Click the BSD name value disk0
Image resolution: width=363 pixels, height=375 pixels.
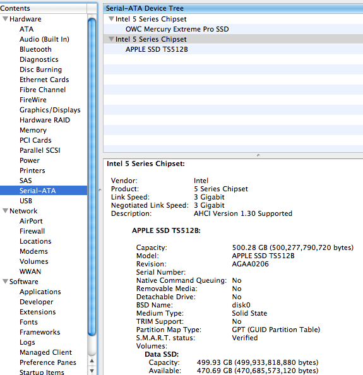[x=241, y=305]
